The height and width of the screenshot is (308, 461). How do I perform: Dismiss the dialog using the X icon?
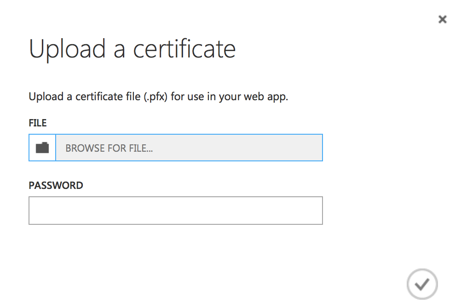tap(442, 19)
